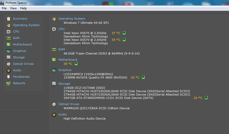Click the speaker icon next to Audio heading

54,115
